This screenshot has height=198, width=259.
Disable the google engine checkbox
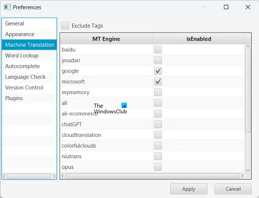click(x=158, y=71)
